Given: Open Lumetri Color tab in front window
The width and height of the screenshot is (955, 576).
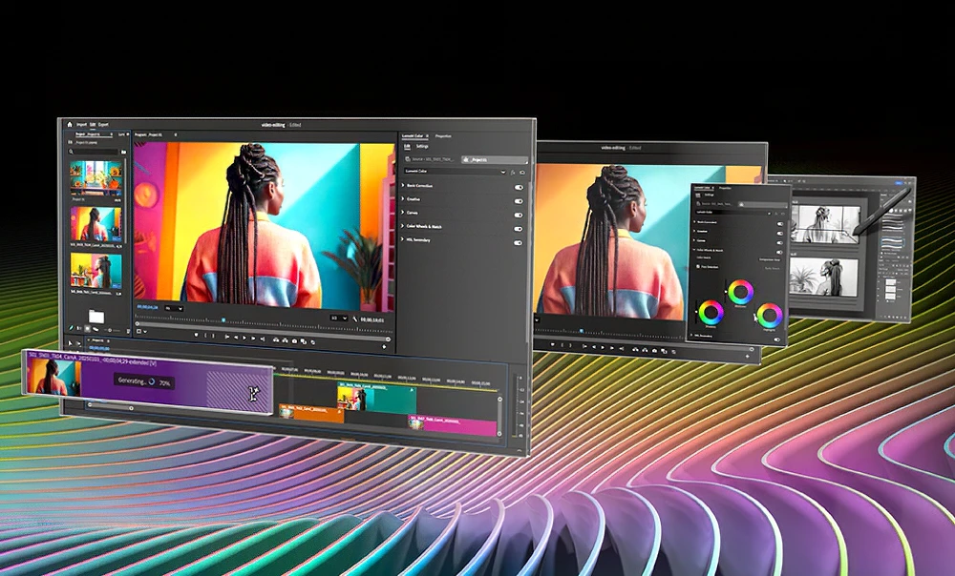Looking at the screenshot, I should pyautogui.click(x=415, y=136).
